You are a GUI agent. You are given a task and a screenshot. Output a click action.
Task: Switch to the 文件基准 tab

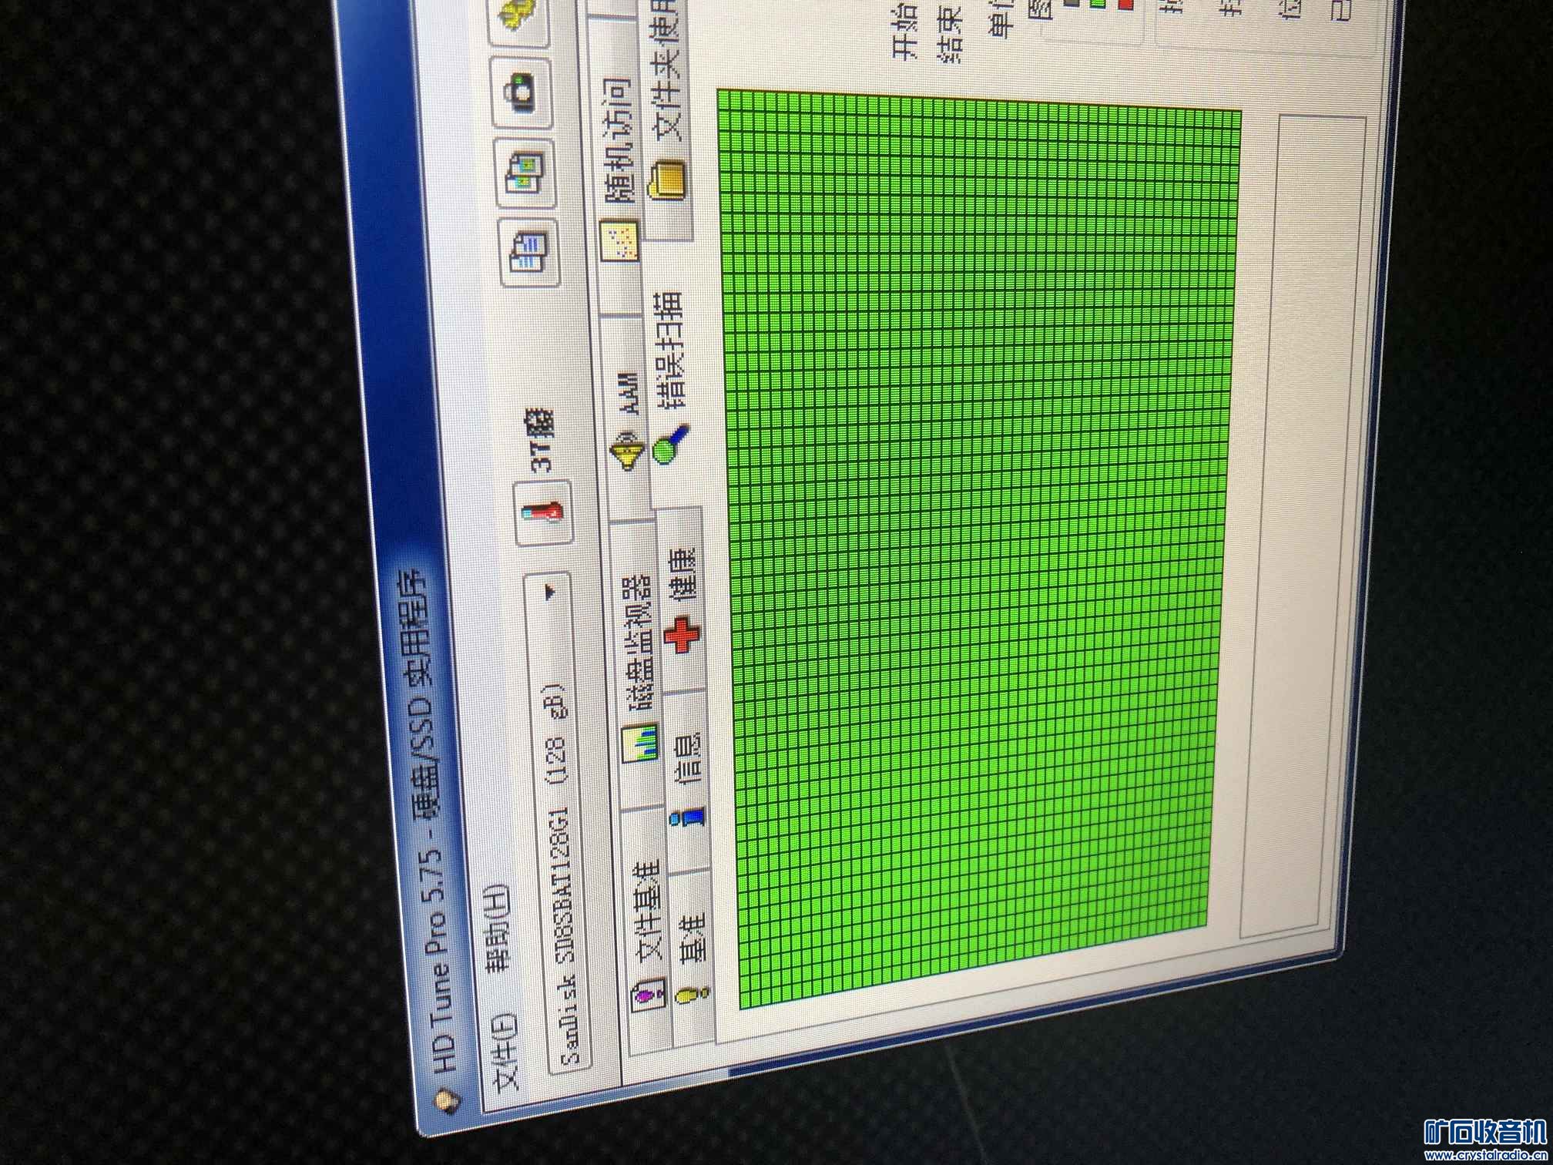pos(647,909)
